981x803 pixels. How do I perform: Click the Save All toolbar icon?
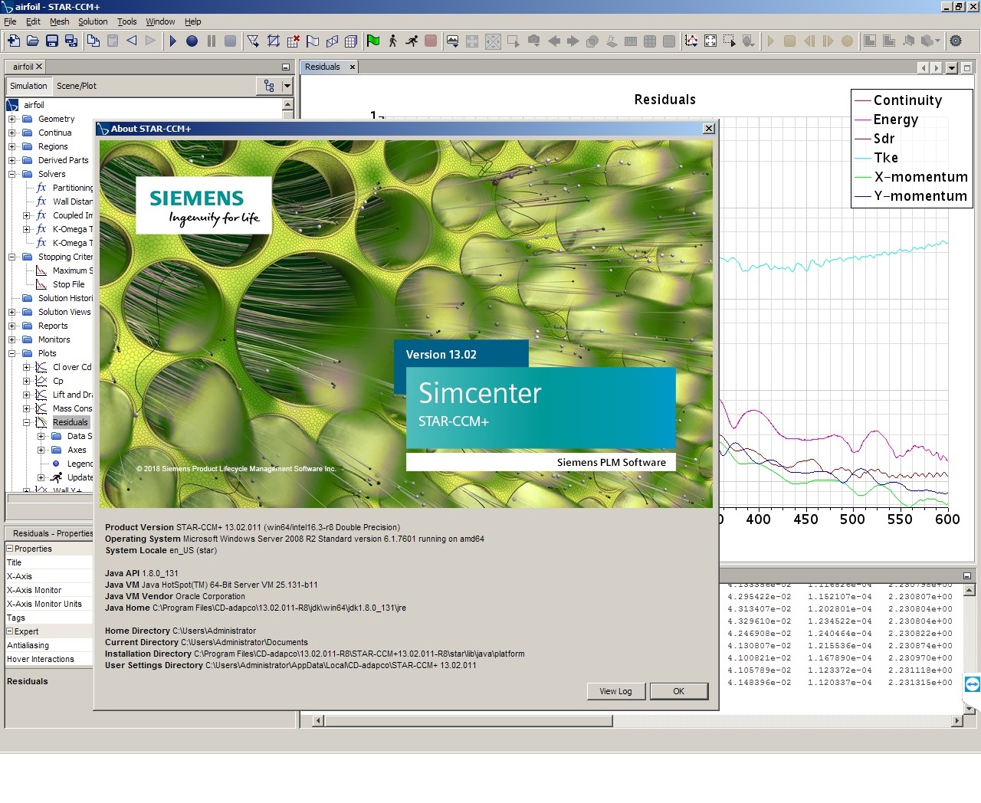(71, 41)
